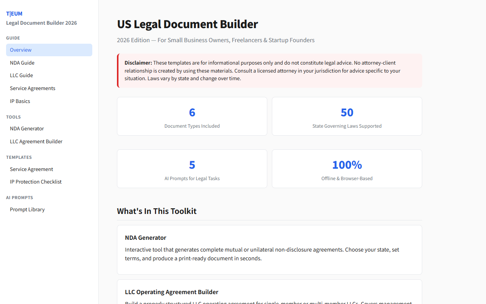Open the IP Protection Checklist
Image resolution: width=486 pixels, height=304 pixels.
point(36,182)
